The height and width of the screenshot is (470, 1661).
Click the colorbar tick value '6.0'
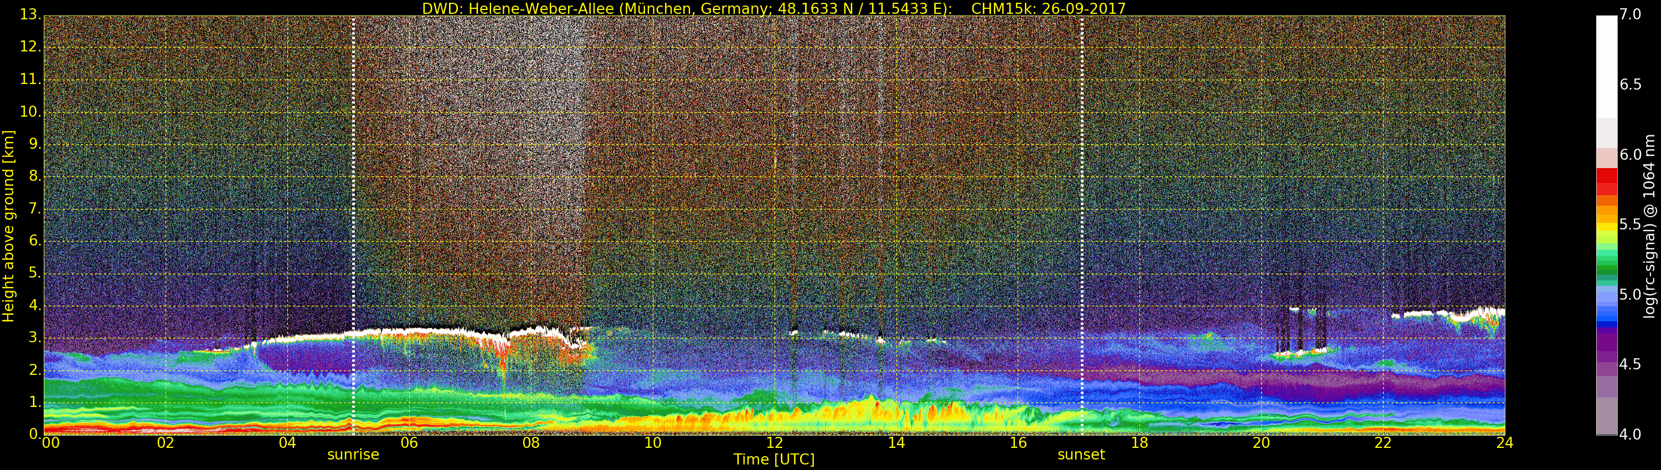[x=1630, y=154]
